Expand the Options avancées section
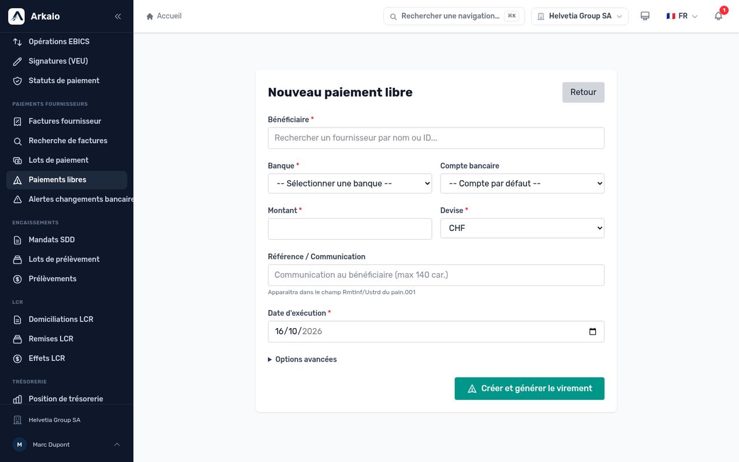 coord(303,359)
